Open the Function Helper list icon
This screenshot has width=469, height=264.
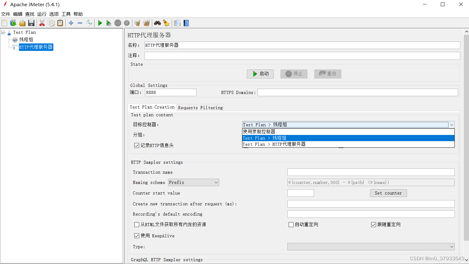(x=177, y=23)
